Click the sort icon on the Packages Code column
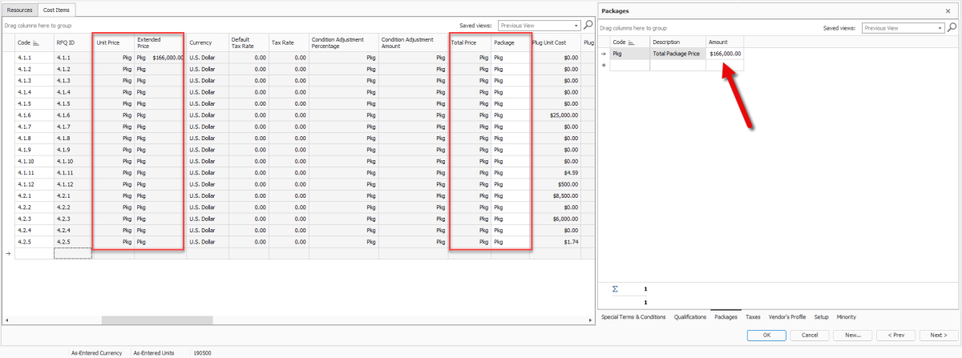Image resolution: width=962 pixels, height=358 pixels. point(632,42)
